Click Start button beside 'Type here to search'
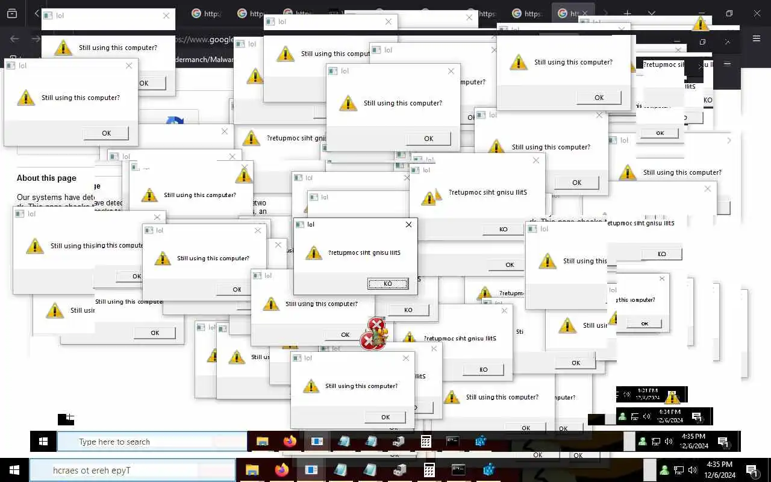 [43, 442]
